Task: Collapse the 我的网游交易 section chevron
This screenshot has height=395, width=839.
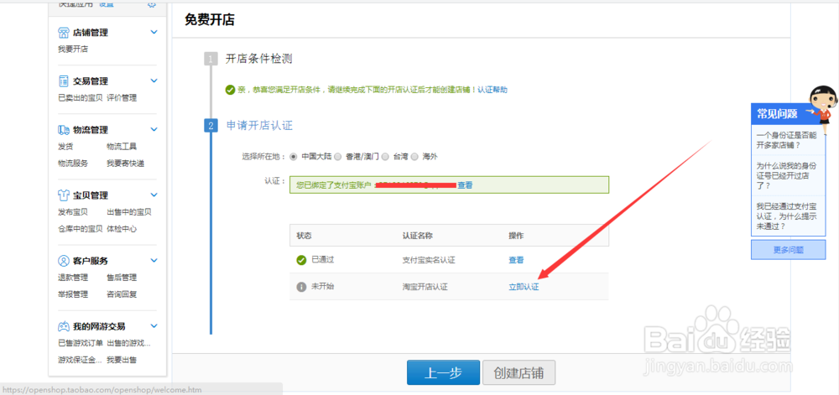Action: pos(154,325)
